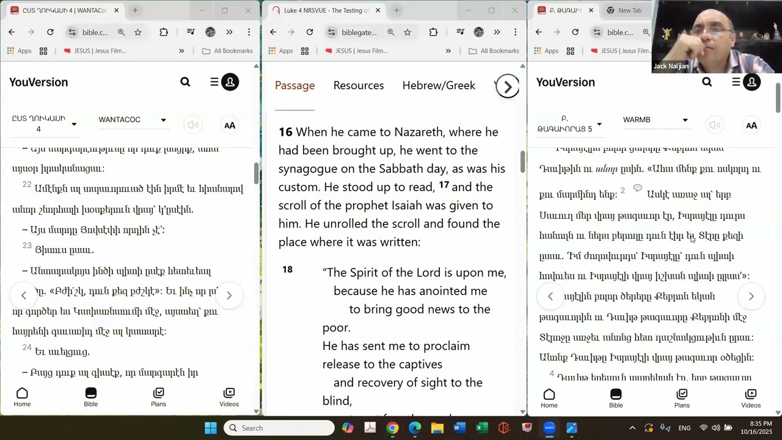
Task: Open chapter selector dropdown in left window
Action: coord(44,123)
